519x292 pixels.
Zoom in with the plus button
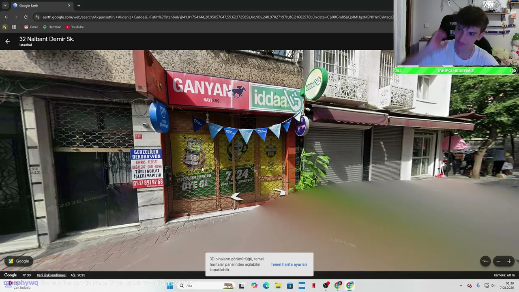click(x=509, y=261)
